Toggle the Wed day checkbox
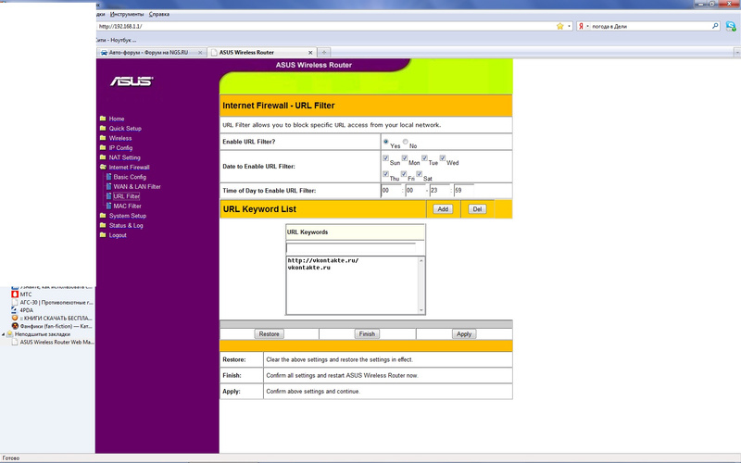 443,158
